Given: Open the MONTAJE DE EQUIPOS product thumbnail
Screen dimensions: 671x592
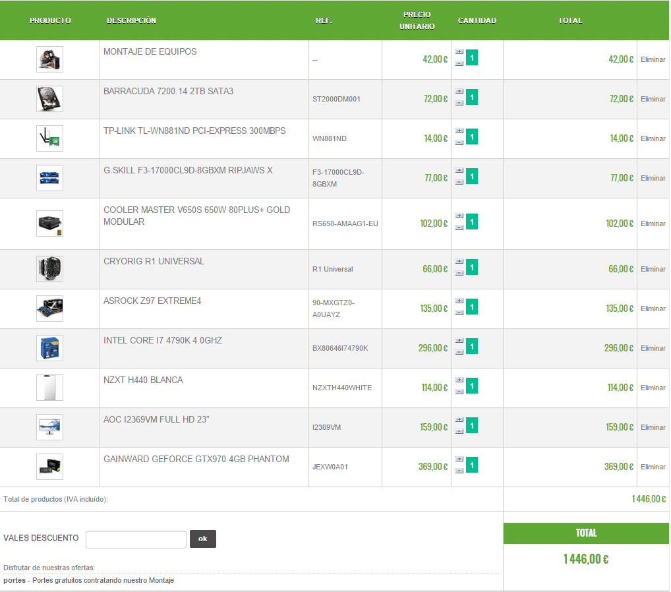Looking at the screenshot, I should tap(49, 59).
